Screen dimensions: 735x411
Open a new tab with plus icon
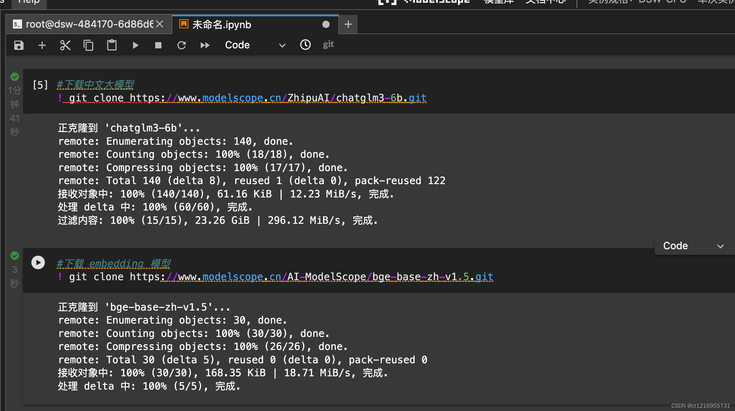pyautogui.click(x=348, y=24)
